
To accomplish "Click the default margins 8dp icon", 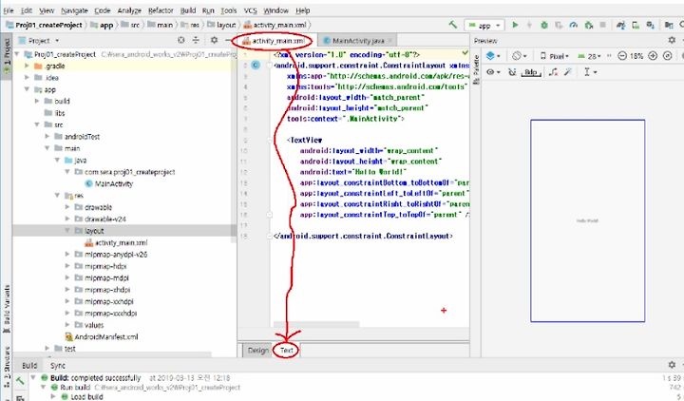I will 531,72.
